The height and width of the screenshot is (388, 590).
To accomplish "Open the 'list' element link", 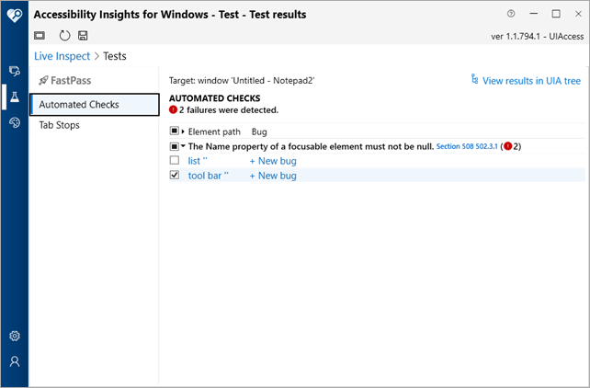I will pos(198,161).
